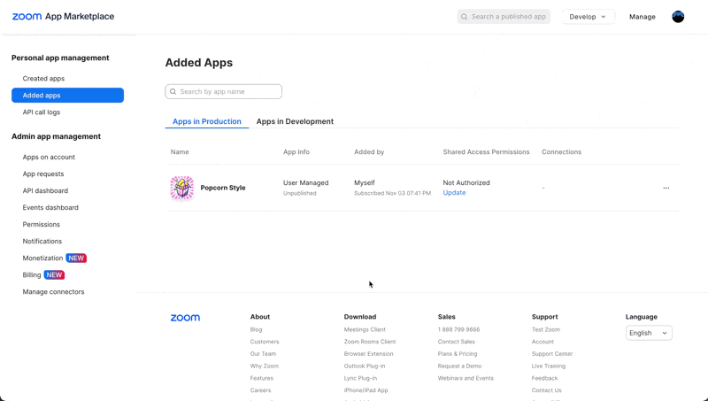Open the Monetization section marked NEW
The height and width of the screenshot is (401, 708).
(x=43, y=258)
